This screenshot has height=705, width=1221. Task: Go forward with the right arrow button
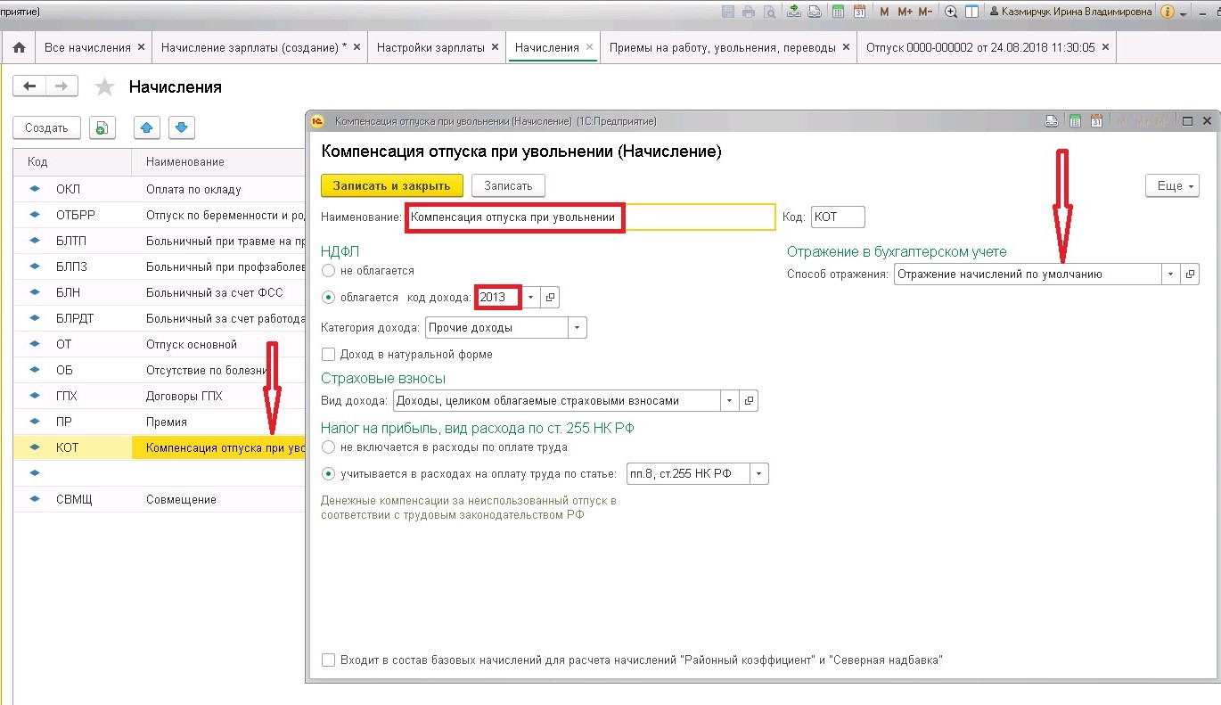click(61, 86)
